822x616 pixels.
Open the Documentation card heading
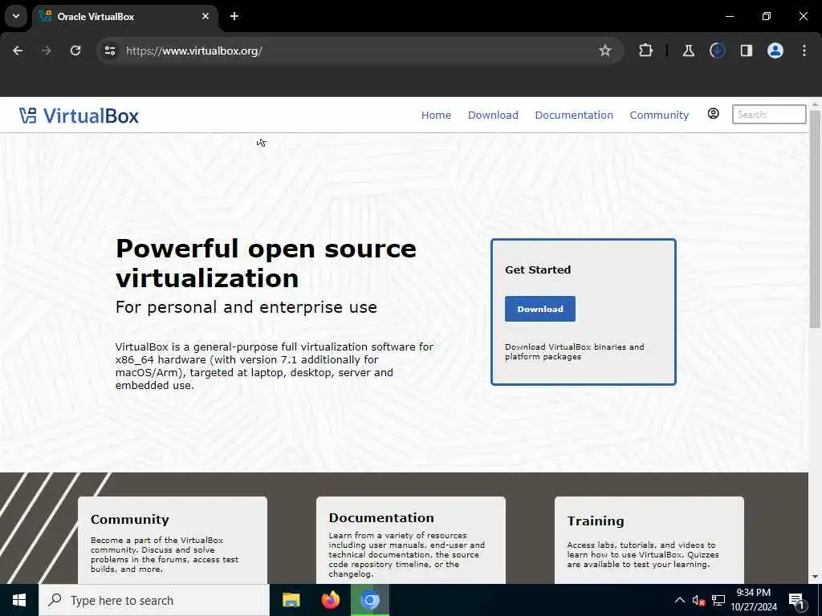(x=381, y=517)
